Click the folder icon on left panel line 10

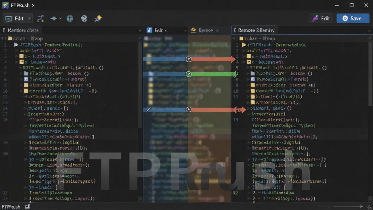pos(26,91)
